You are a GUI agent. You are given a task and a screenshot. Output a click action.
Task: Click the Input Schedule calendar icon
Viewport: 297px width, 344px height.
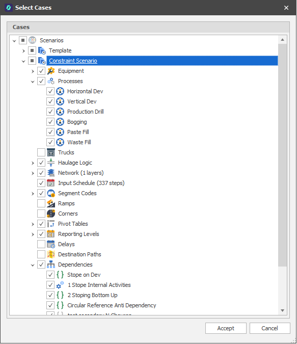coord(51,183)
